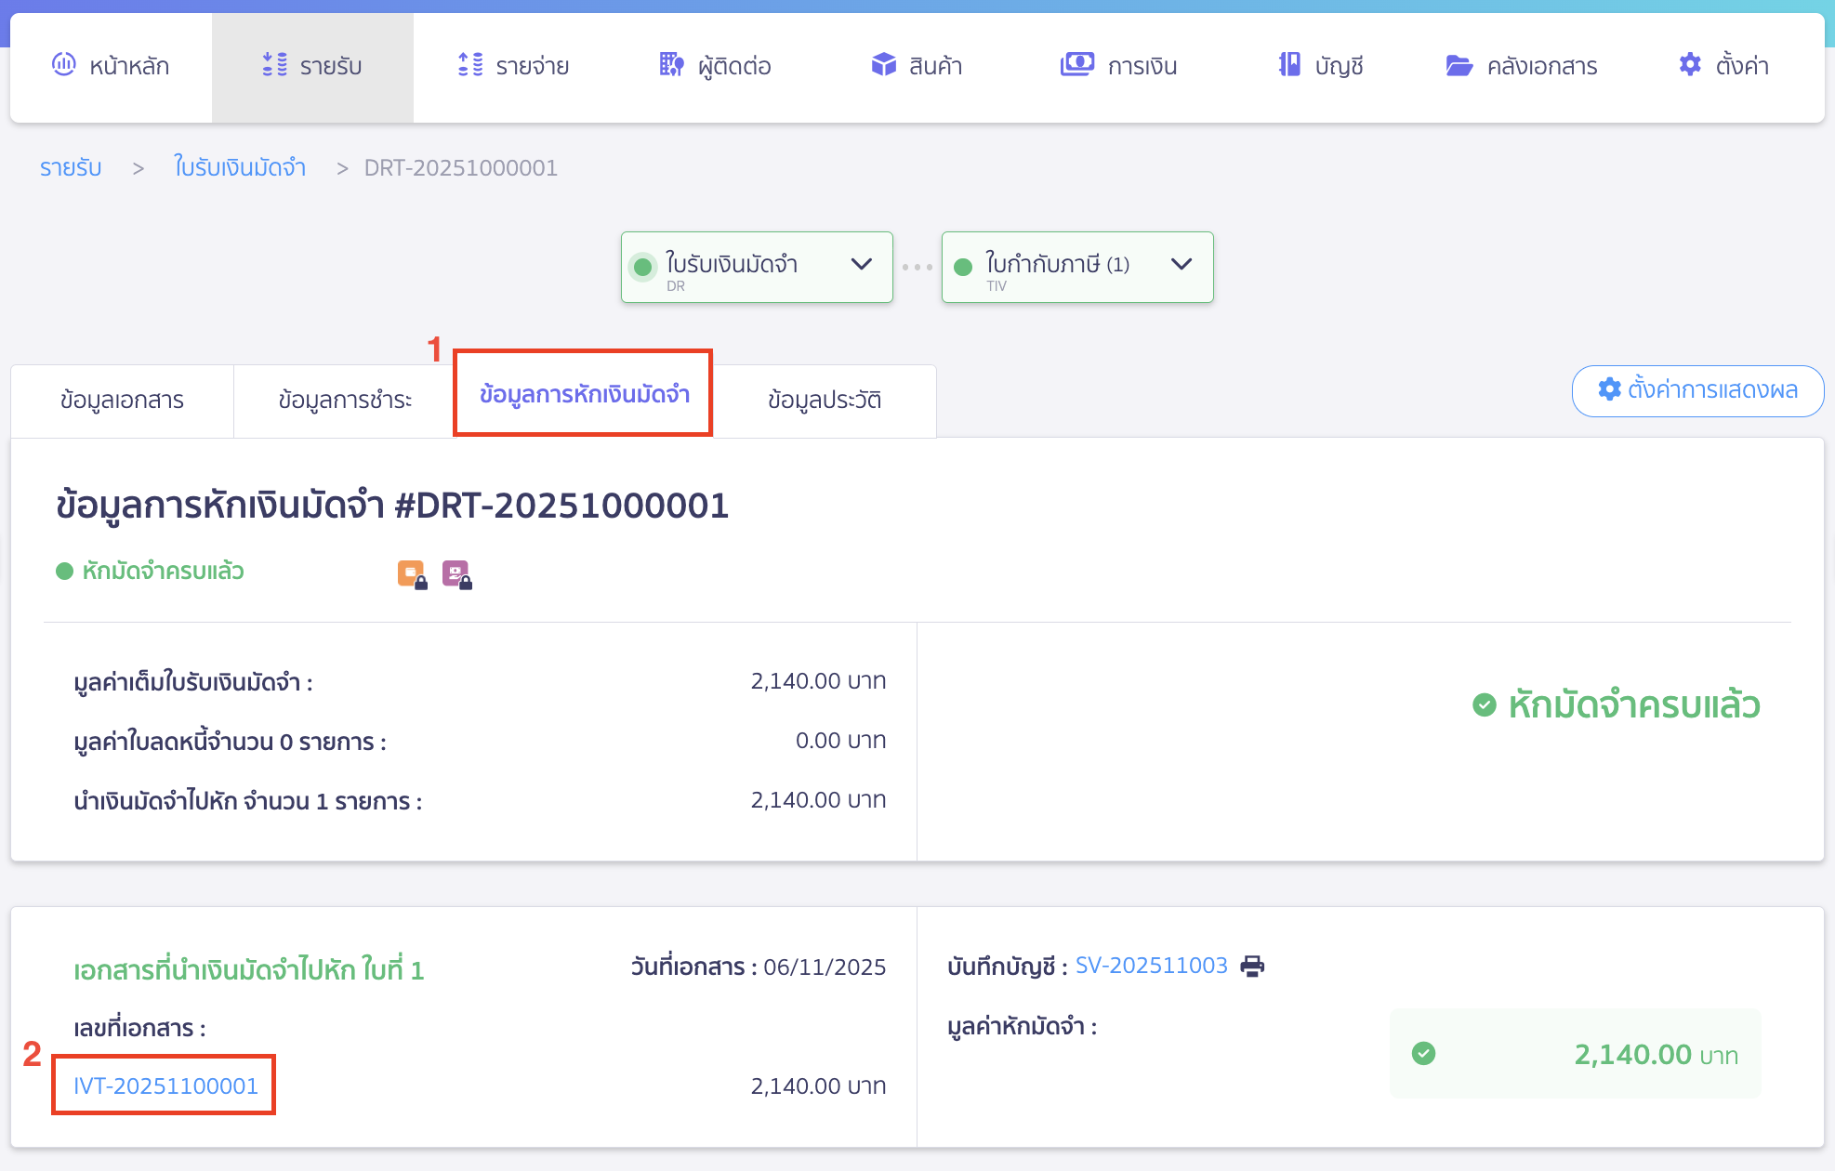
Task: Click the purple locked document icon
Action: (455, 574)
